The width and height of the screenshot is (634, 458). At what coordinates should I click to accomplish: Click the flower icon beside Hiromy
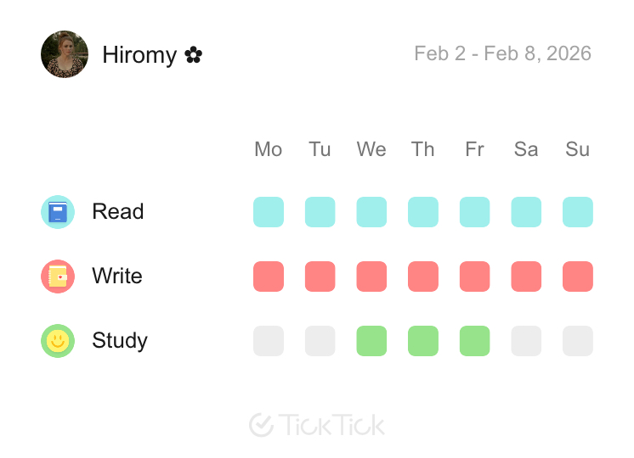(x=194, y=55)
